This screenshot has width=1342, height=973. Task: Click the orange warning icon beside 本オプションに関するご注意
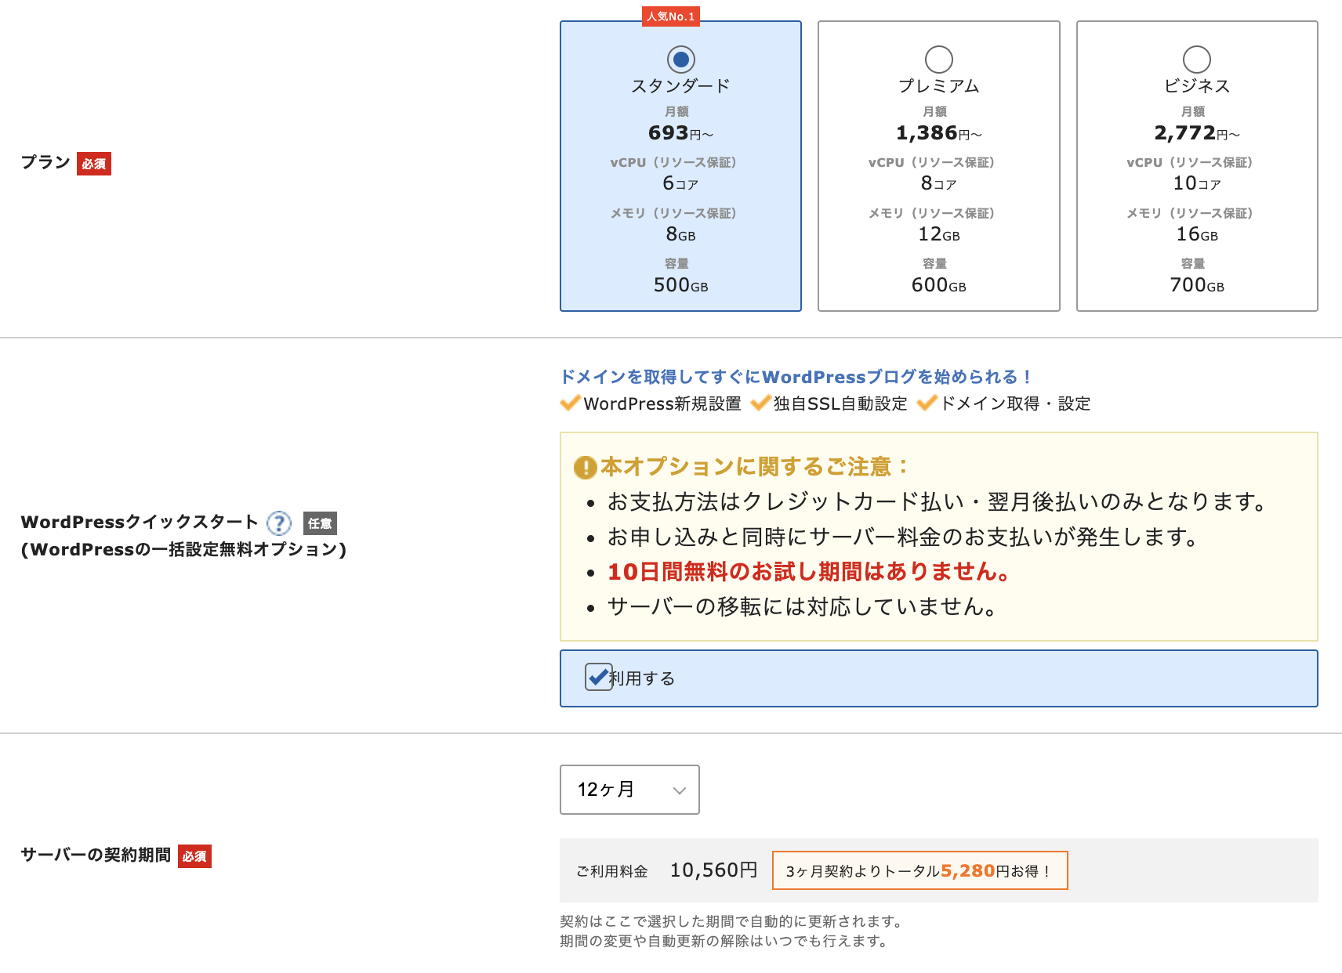coord(586,468)
